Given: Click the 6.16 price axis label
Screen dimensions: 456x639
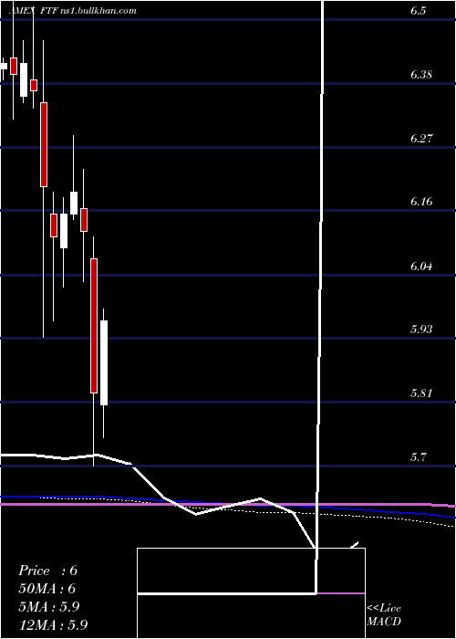Looking at the screenshot, I should [x=421, y=202].
